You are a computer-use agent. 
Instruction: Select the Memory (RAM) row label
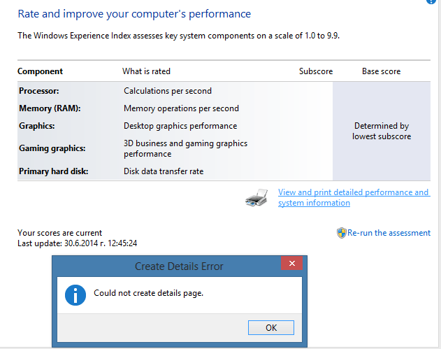click(x=50, y=108)
